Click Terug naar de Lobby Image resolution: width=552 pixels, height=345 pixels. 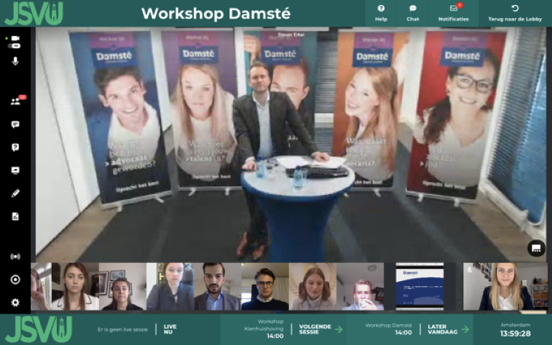point(515,13)
